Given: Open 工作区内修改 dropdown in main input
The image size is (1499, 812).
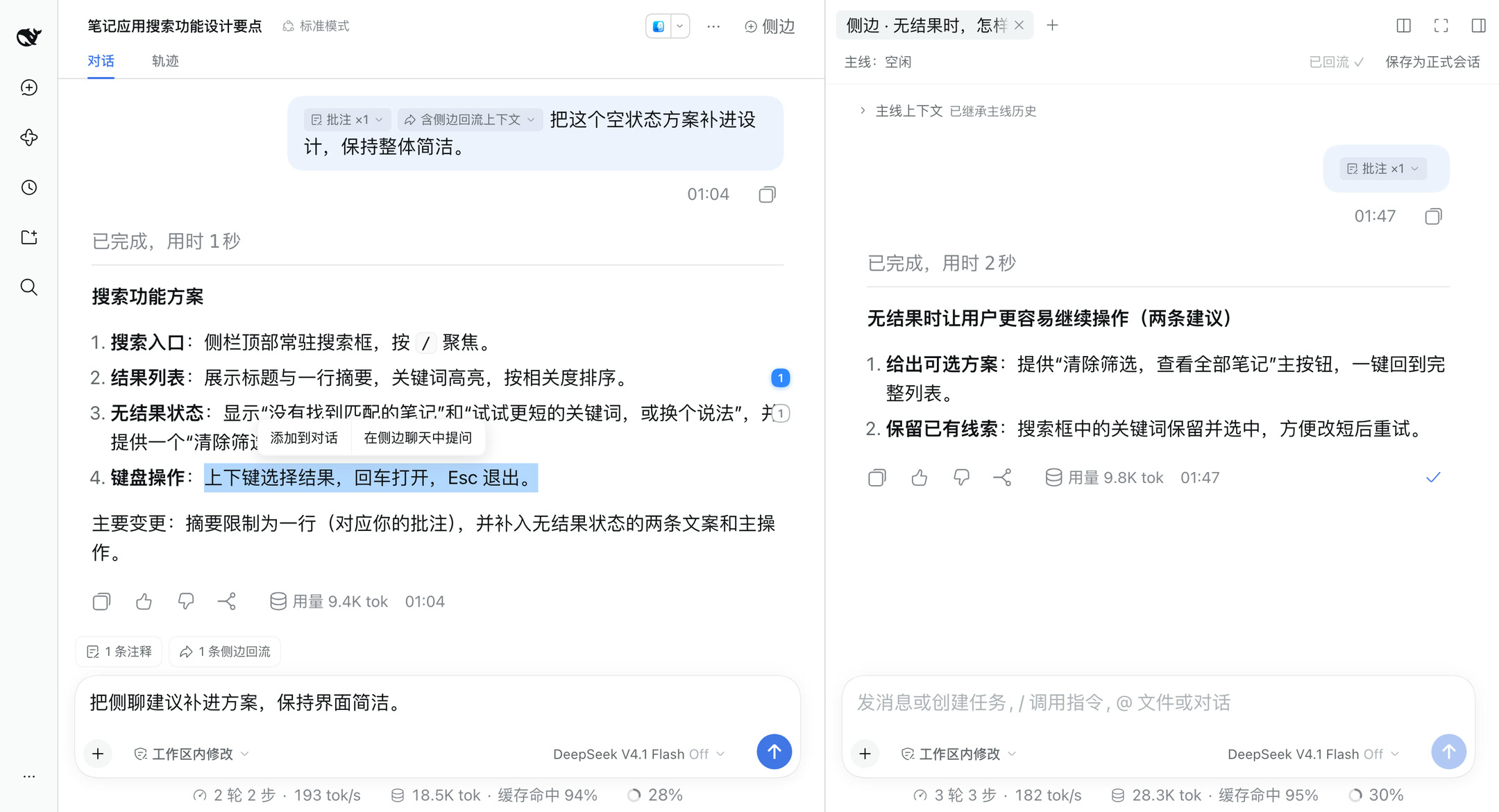Looking at the screenshot, I should click(x=192, y=754).
